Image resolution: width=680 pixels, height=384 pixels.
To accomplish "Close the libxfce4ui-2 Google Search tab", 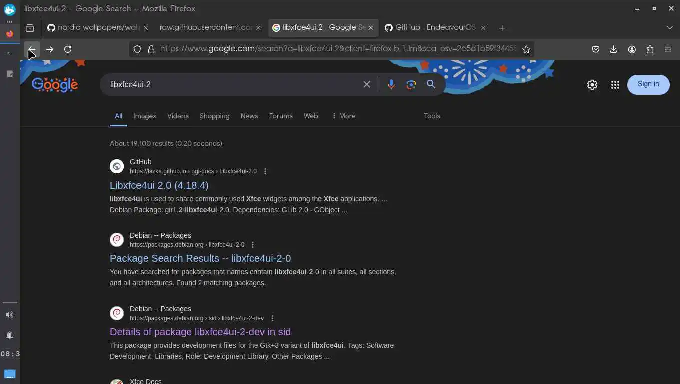I will tap(371, 28).
